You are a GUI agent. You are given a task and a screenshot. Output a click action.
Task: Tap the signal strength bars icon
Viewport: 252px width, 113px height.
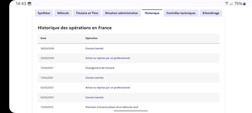pos(231,4)
